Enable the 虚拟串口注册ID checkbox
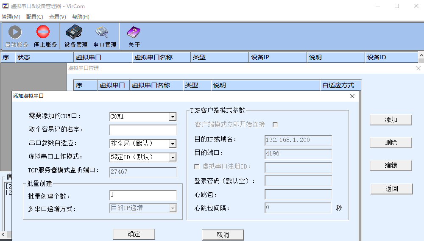This screenshot has height=241, width=424. 197,166
